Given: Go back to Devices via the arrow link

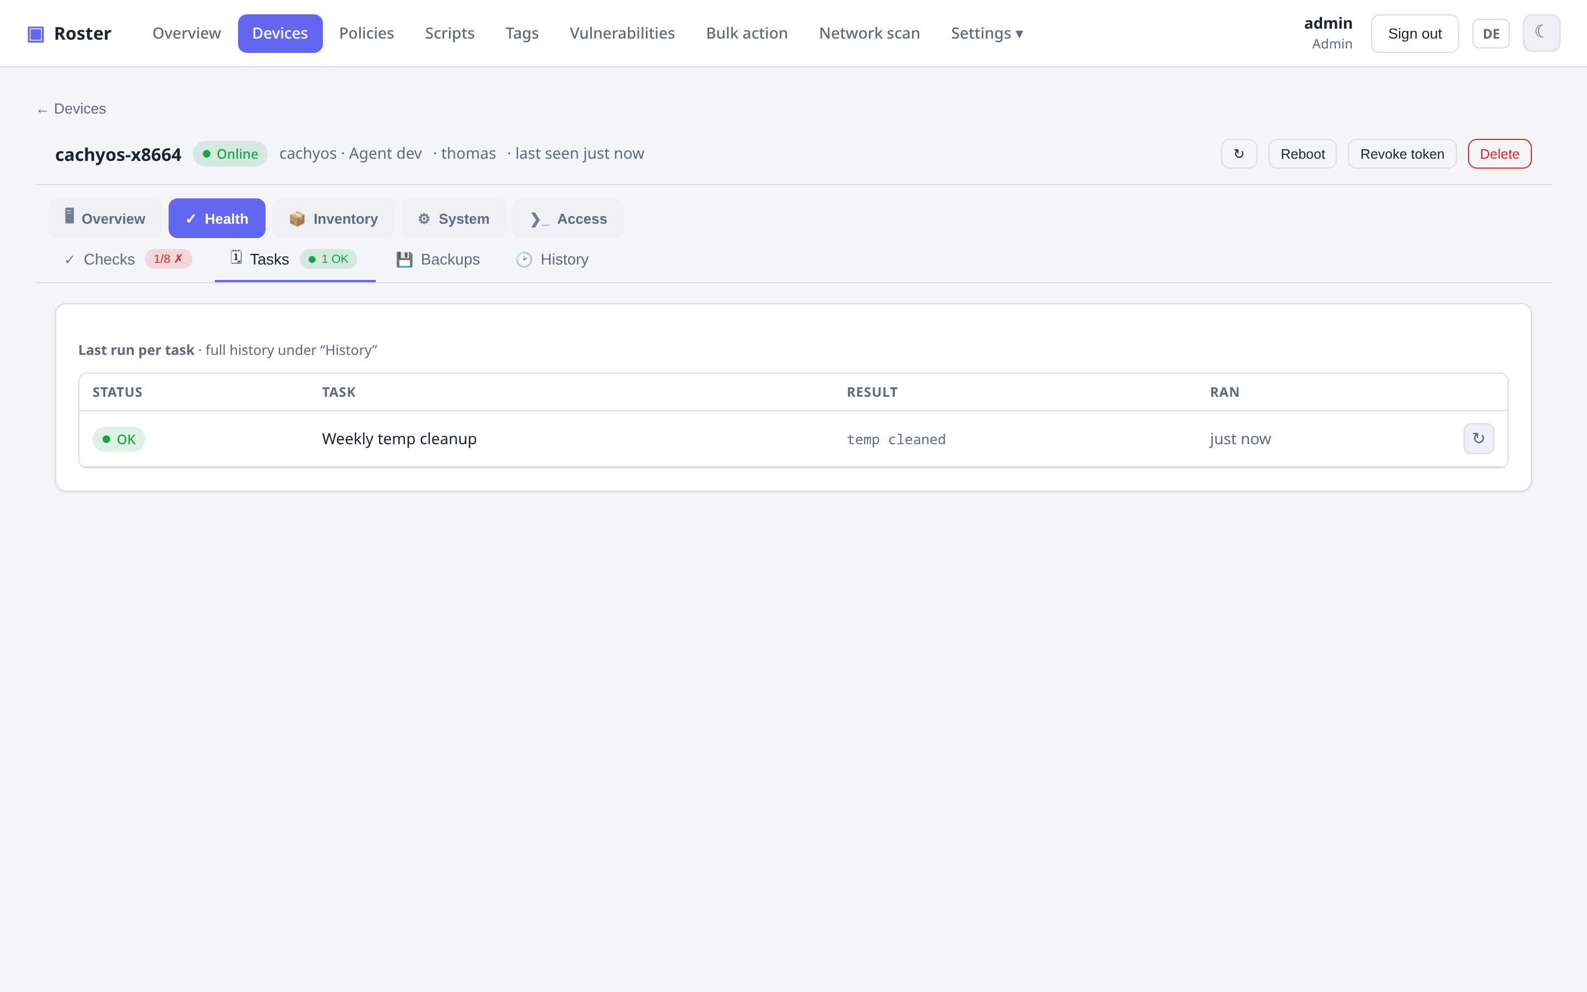Looking at the screenshot, I should 72,109.
